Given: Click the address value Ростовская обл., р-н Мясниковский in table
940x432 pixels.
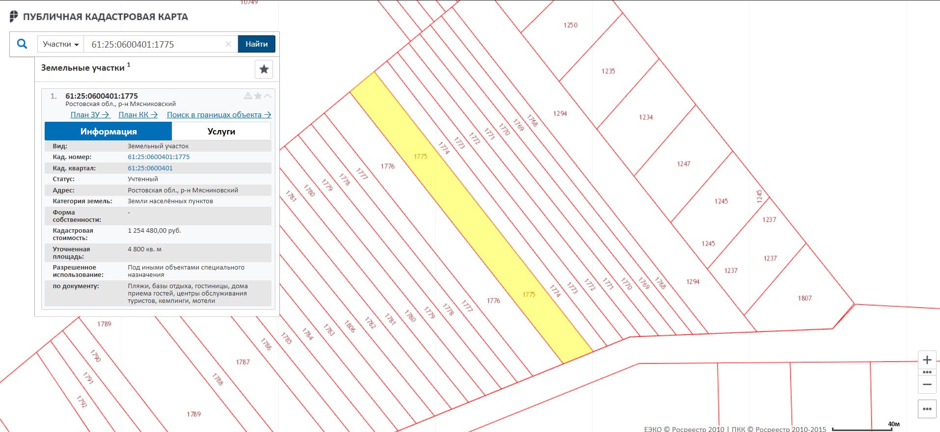Looking at the screenshot, I should [183, 190].
